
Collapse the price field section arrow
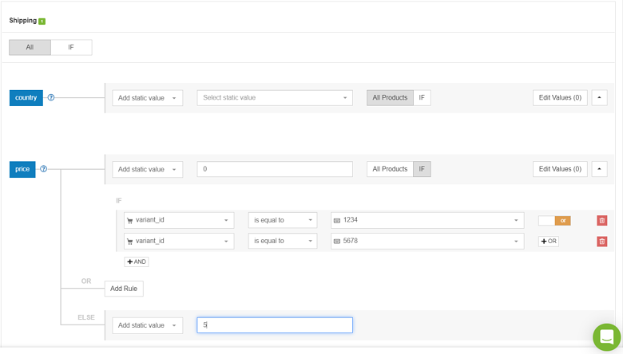[x=600, y=169]
